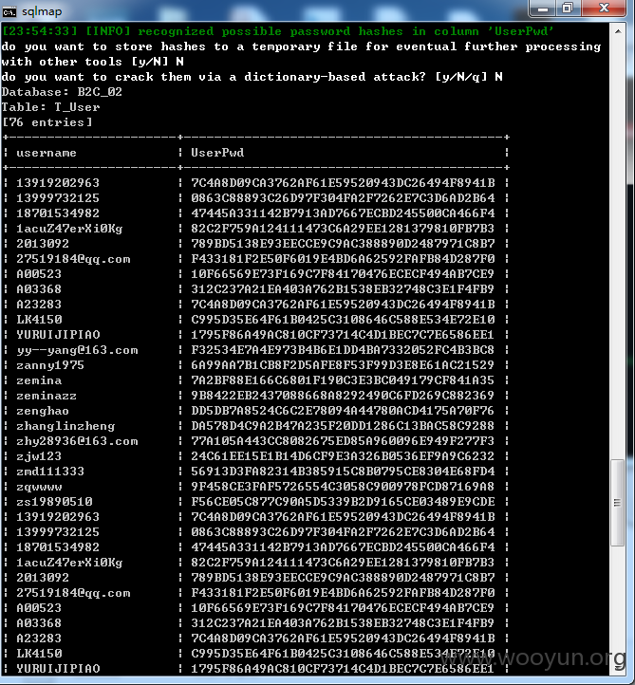Click hash starting with 7A2BF88E166C6801
Viewport: 635px width, 685px height.
[343, 380]
